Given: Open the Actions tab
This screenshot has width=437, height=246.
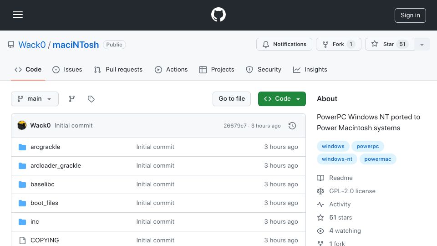Looking at the screenshot, I should 171,69.
